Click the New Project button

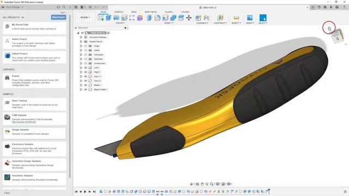click(58, 17)
